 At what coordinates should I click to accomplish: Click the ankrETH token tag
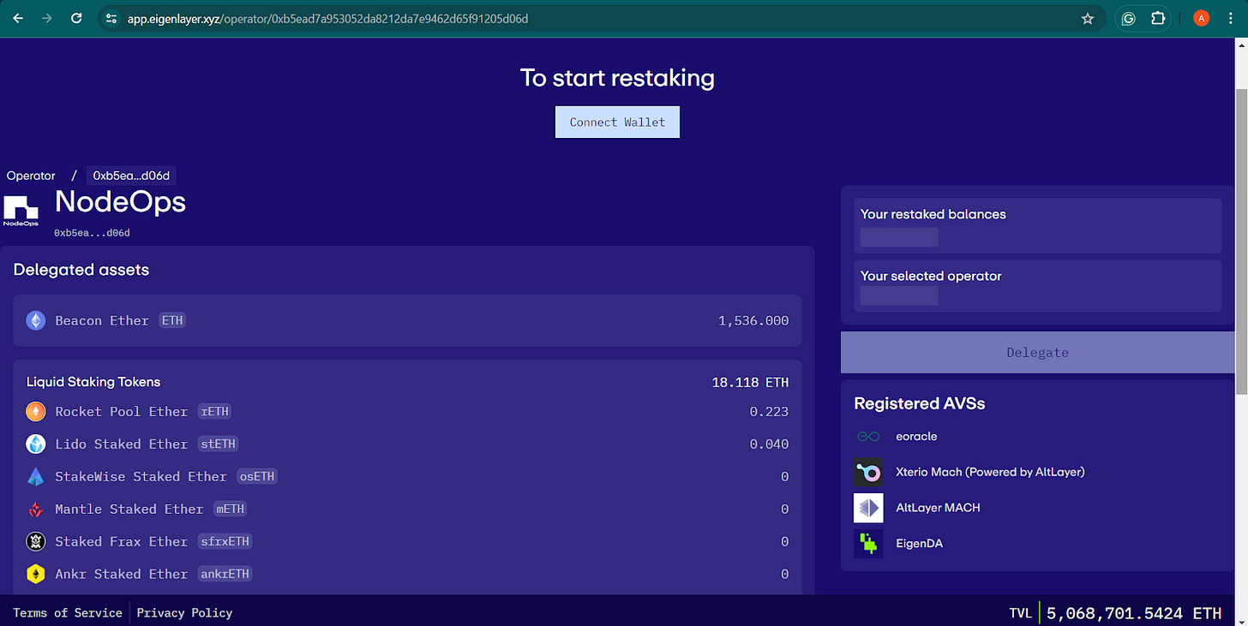click(226, 575)
